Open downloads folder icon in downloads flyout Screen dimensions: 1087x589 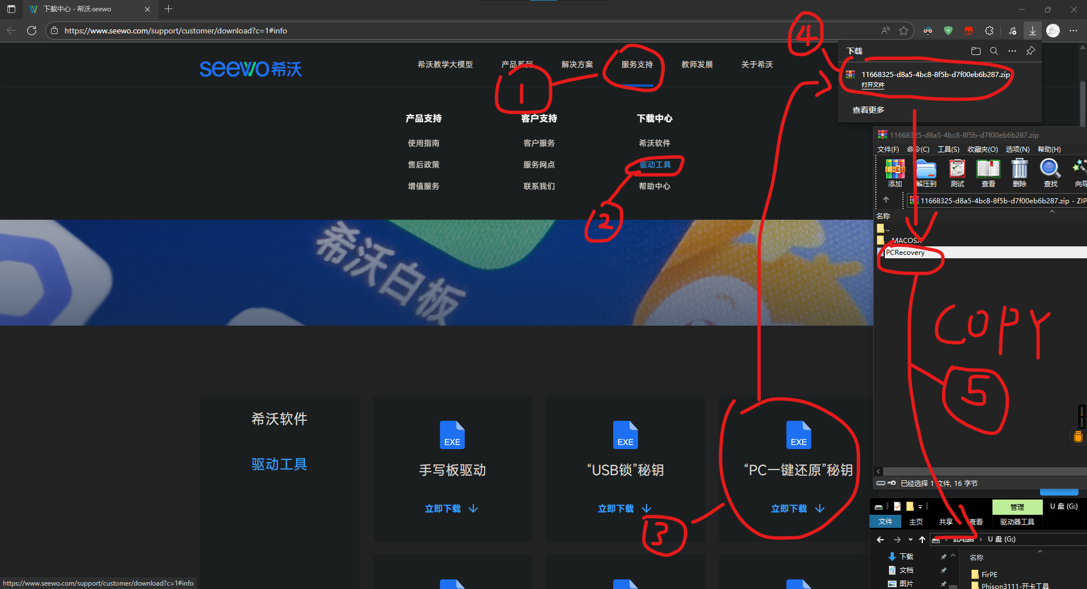click(975, 51)
